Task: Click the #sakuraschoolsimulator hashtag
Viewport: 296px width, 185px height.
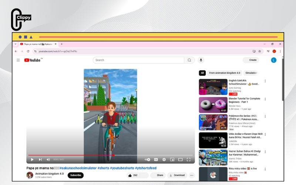Action: 78,168
